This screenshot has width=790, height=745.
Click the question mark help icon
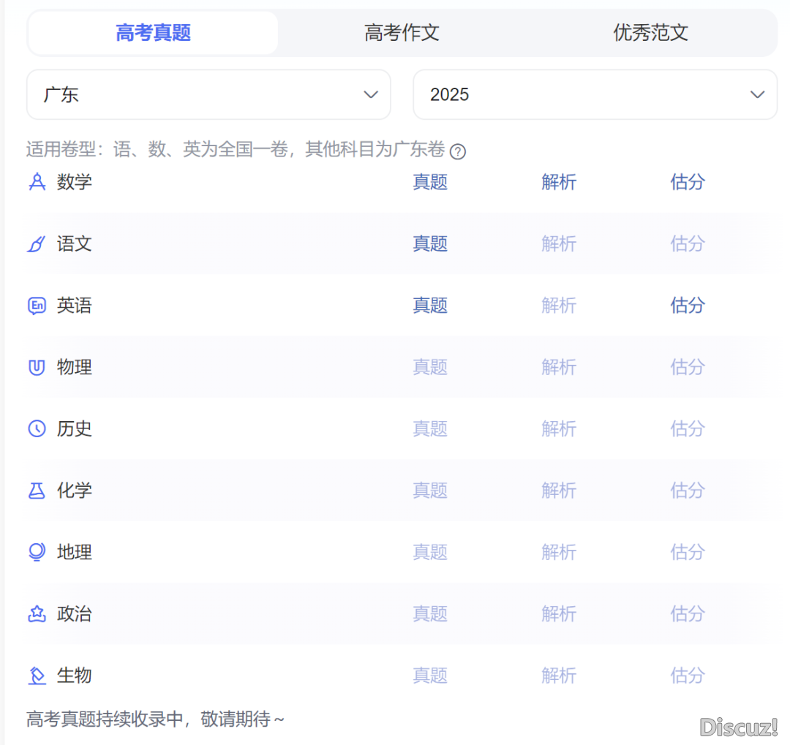[x=458, y=151]
